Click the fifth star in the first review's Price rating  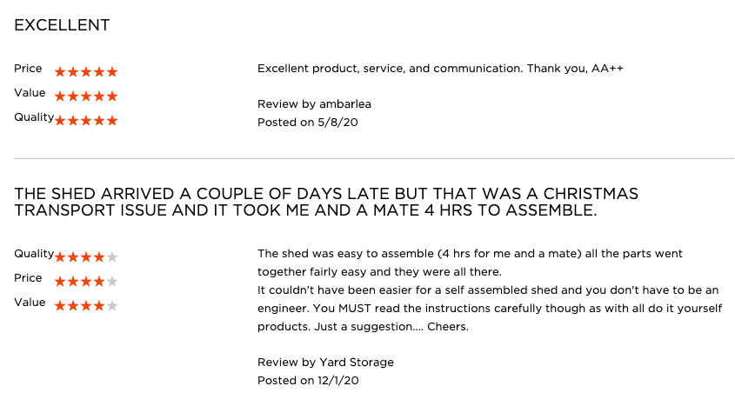pyautogui.click(x=112, y=72)
